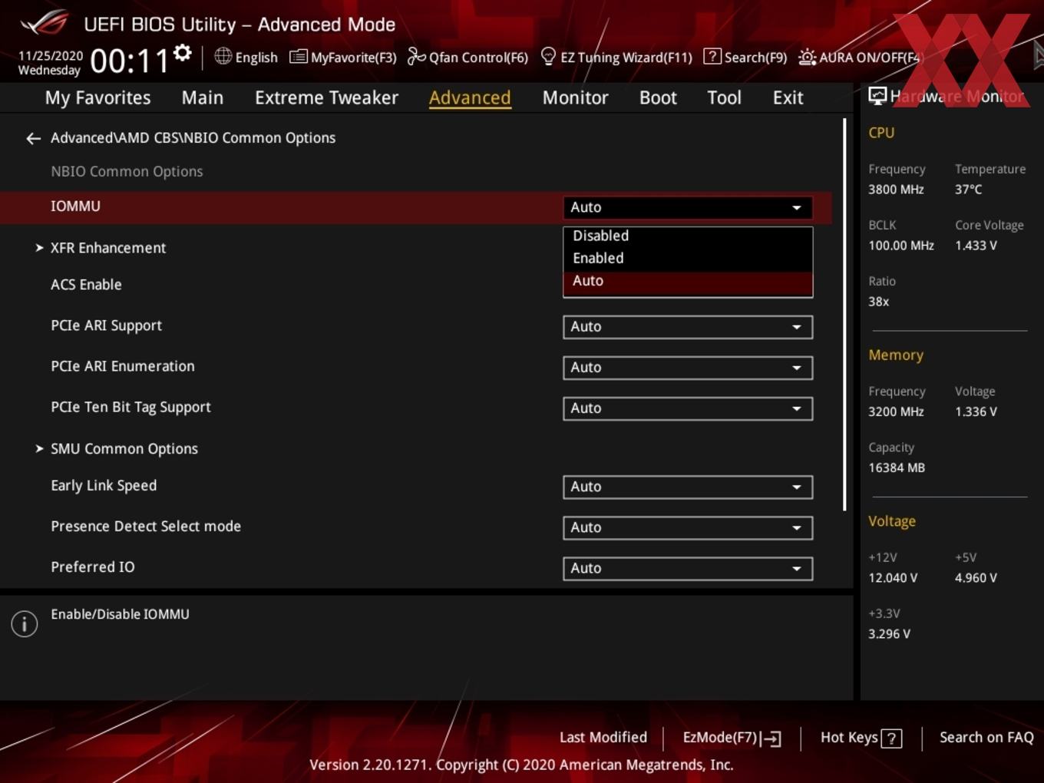Select the IOMMU setting label
This screenshot has width=1044, height=783.
coord(75,206)
